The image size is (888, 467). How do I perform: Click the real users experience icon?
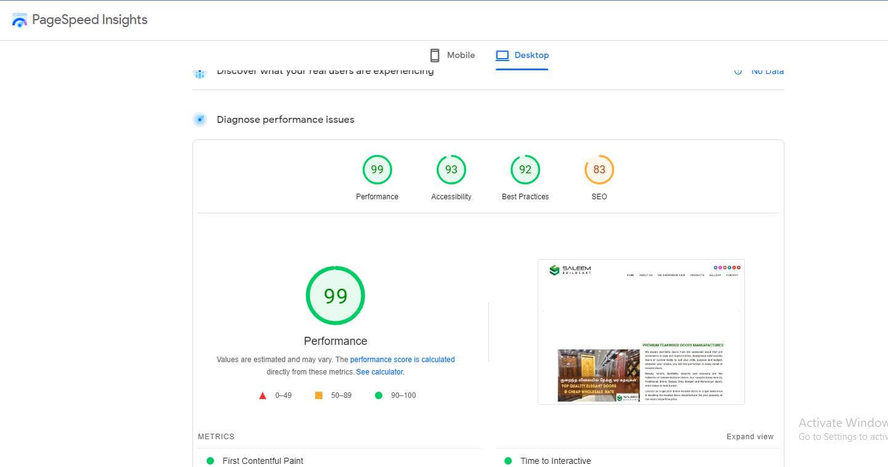tap(199, 73)
